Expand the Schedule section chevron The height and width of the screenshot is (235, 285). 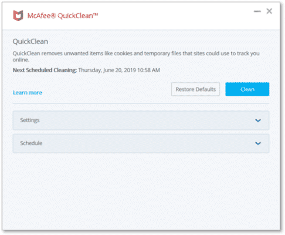pos(258,143)
